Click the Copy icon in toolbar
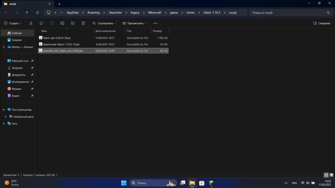The height and width of the screenshot is (188, 335). point(41,23)
